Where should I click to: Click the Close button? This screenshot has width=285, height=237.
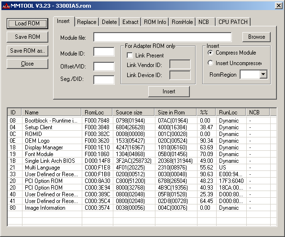coord(27,64)
